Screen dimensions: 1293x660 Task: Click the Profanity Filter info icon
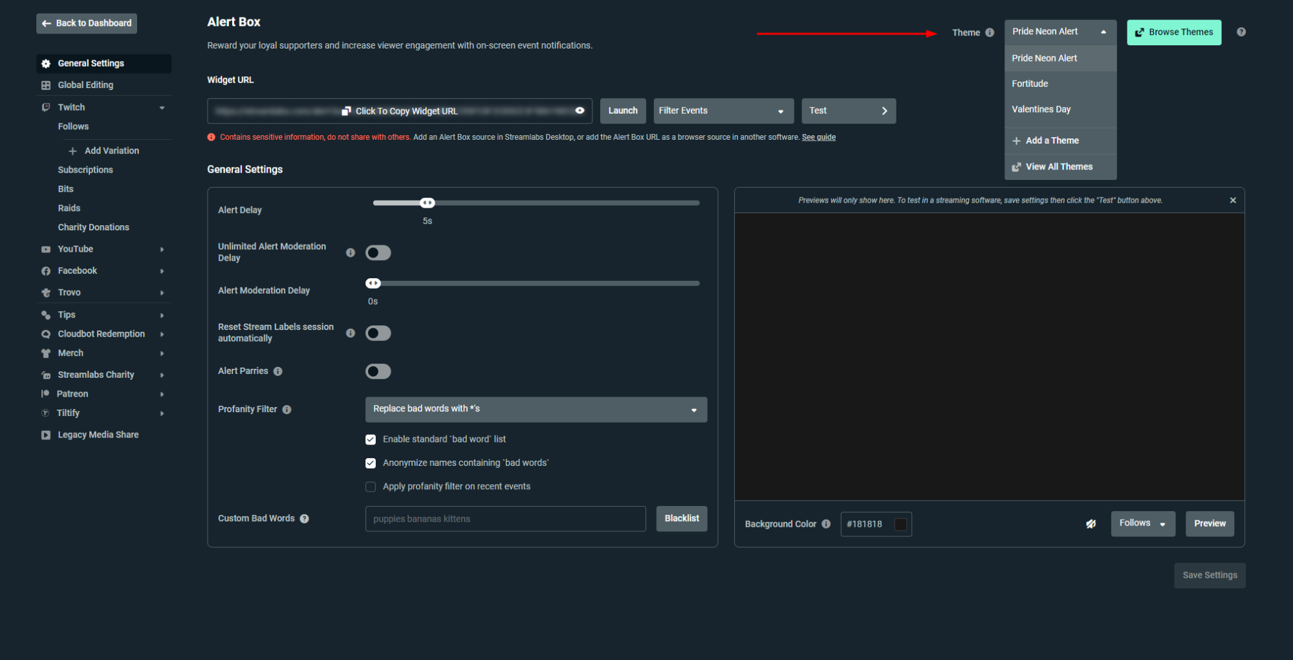click(x=287, y=410)
